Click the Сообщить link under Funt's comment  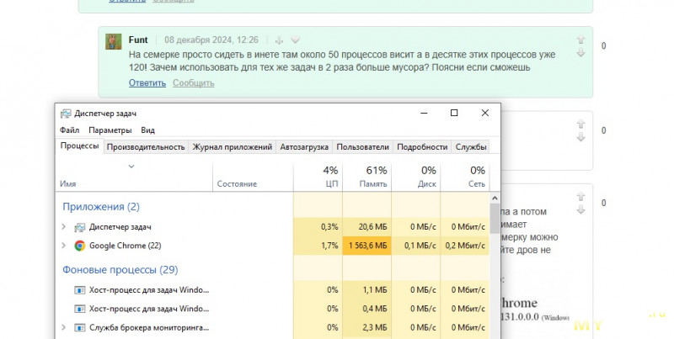pyautogui.click(x=194, y=82)
